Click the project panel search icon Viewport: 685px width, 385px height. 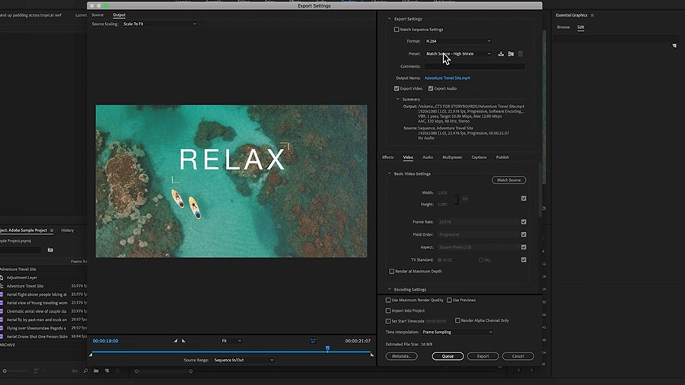tap(85, 371)
